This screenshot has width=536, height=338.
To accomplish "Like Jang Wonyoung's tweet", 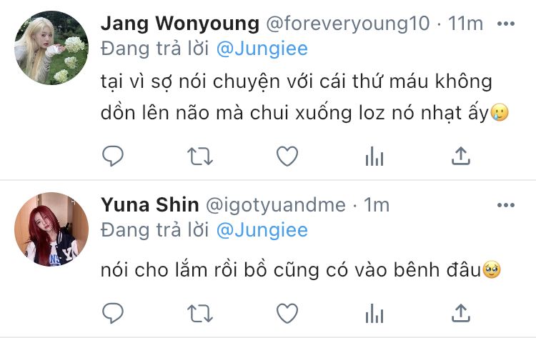I will click(287, 156).
